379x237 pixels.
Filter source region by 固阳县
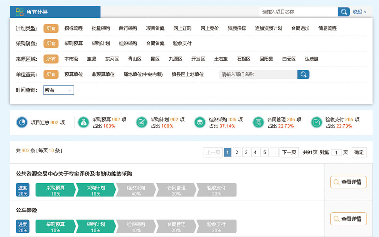coord(266,59)
